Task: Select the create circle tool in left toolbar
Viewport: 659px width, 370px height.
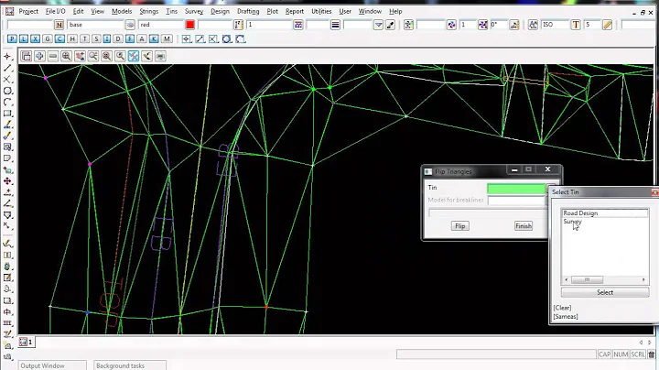Action: coord(7,91)
